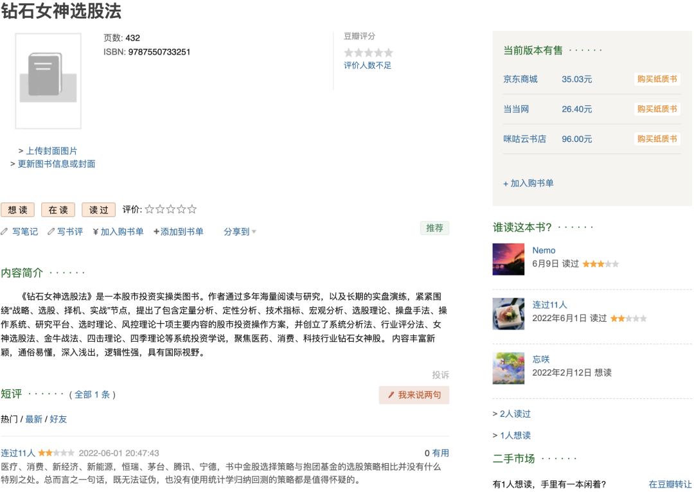
Task: Mark the book as 读过
Action: 98,210
